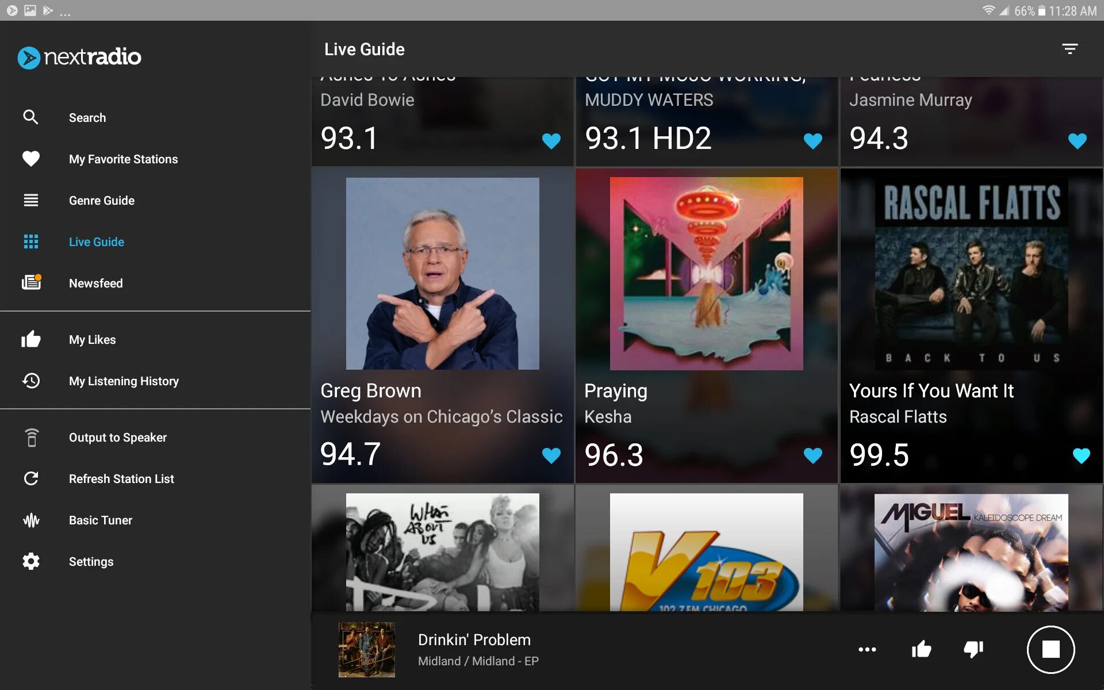Open Settings

(155, 561)
